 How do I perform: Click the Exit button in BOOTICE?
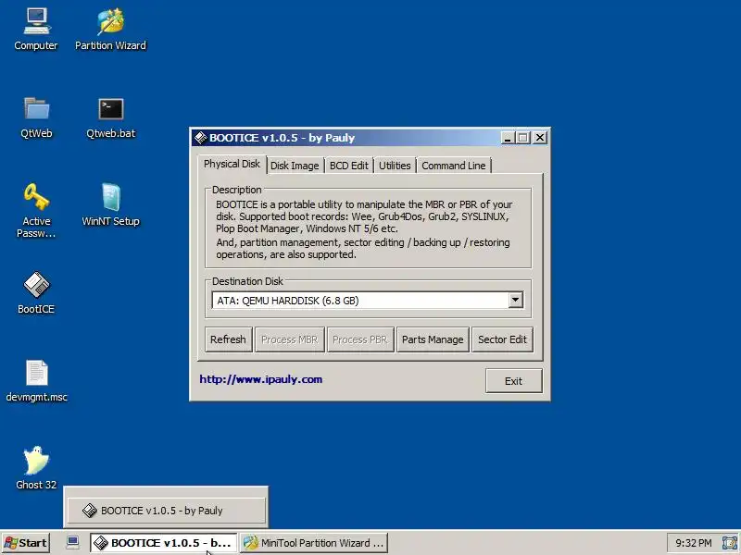coord(514,381)
